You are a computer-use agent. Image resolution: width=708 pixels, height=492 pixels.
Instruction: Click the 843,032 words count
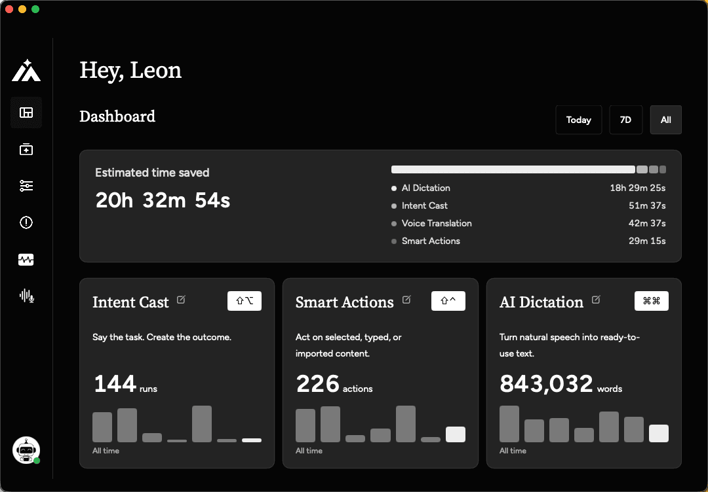[560, 384]
